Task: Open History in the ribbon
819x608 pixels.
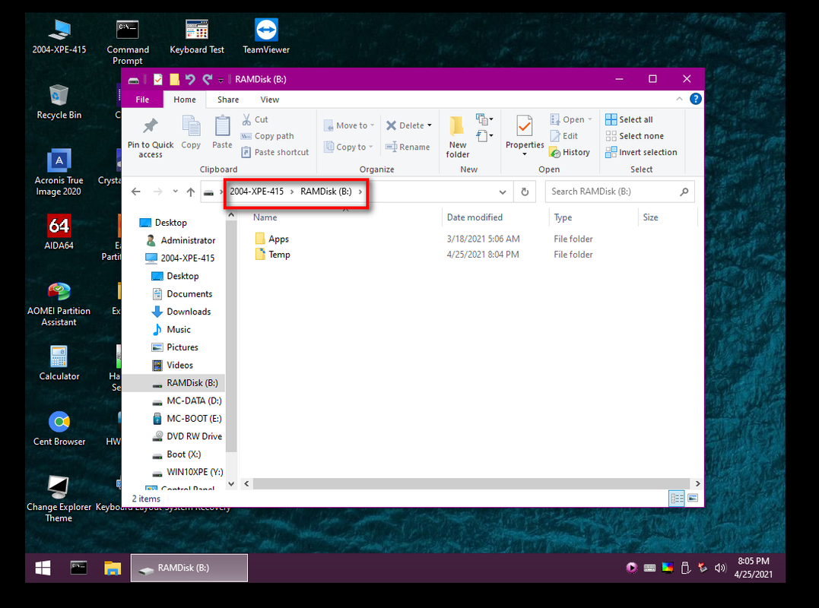Action: pyautogui.click(x=570, y=153)
